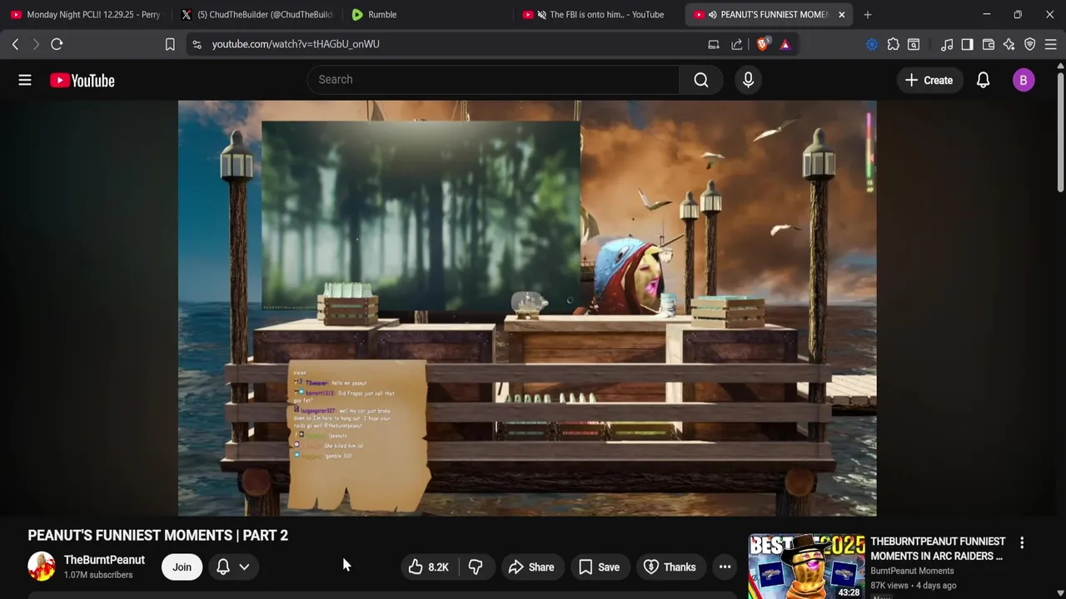Open a new browser tab
1066x599 pixels.
pyautogui.click(x=868, y=14)
